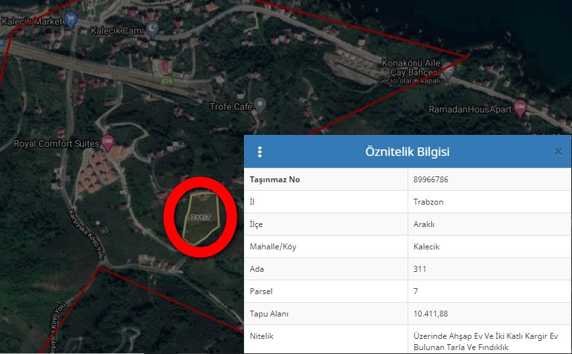Click the RamadanHousApart hotel marker
572x354 pixels.
click(x=521, y=108)
